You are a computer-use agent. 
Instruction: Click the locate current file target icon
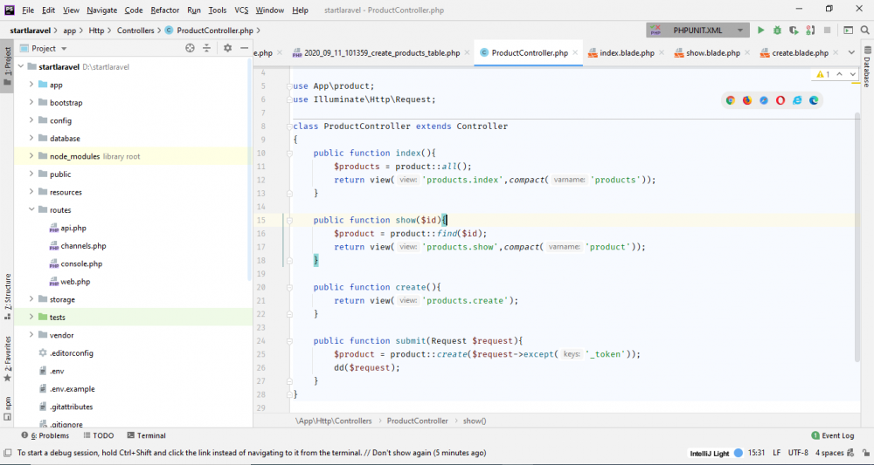[190, 49]
